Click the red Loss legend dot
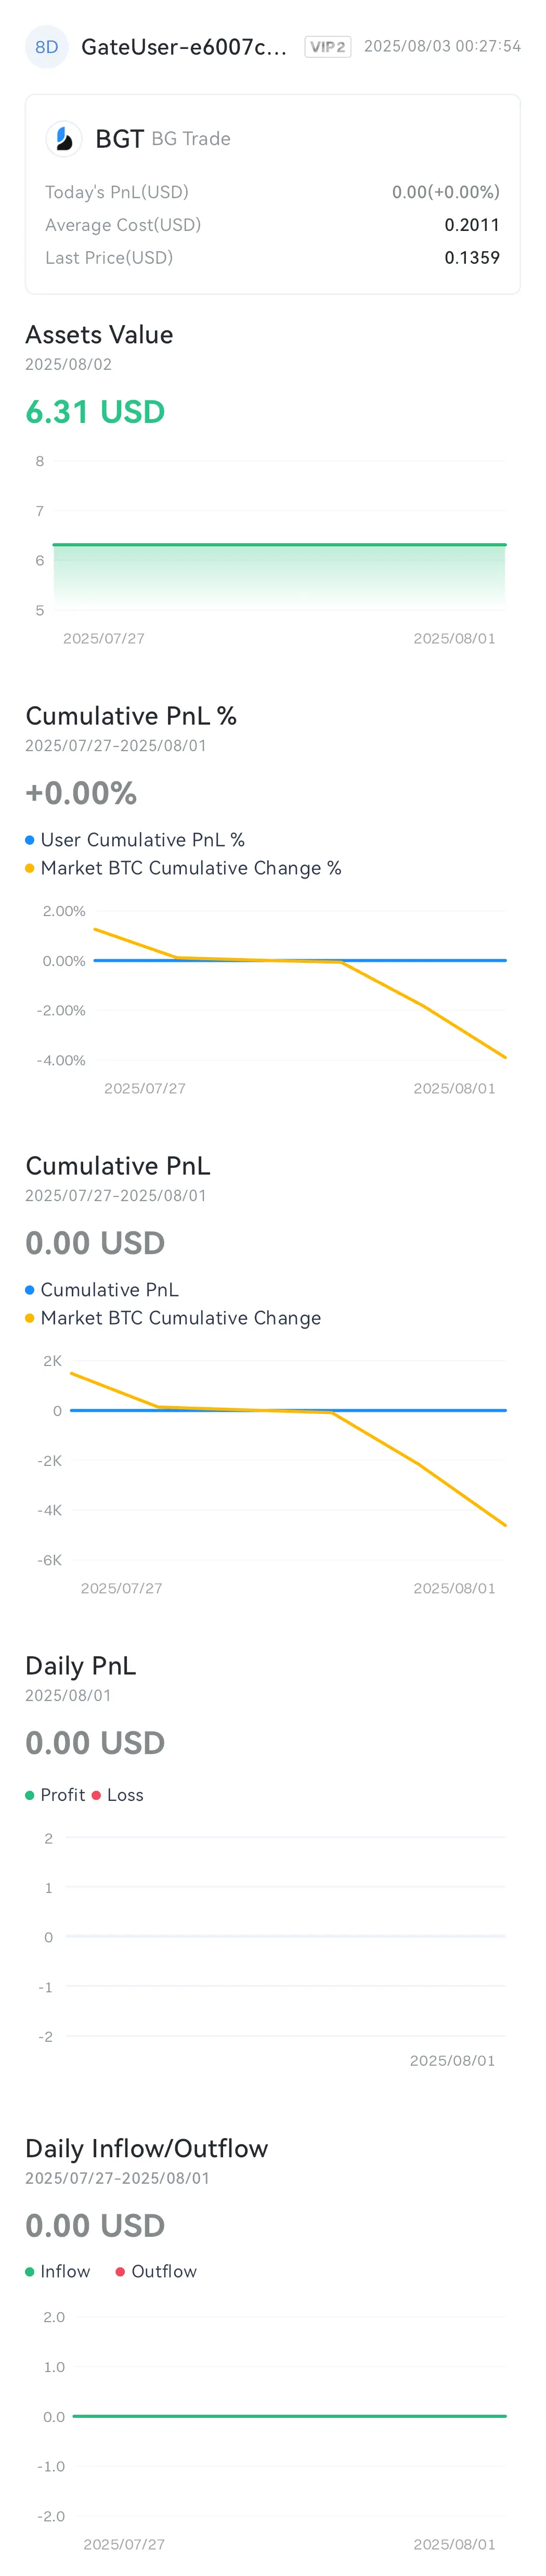This screenshot has width=546, height=2576. [96, 1795]
